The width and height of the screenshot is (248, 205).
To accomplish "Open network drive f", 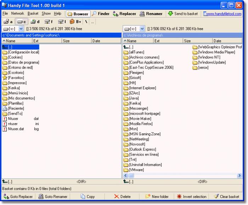I will [x=49, y=22].
